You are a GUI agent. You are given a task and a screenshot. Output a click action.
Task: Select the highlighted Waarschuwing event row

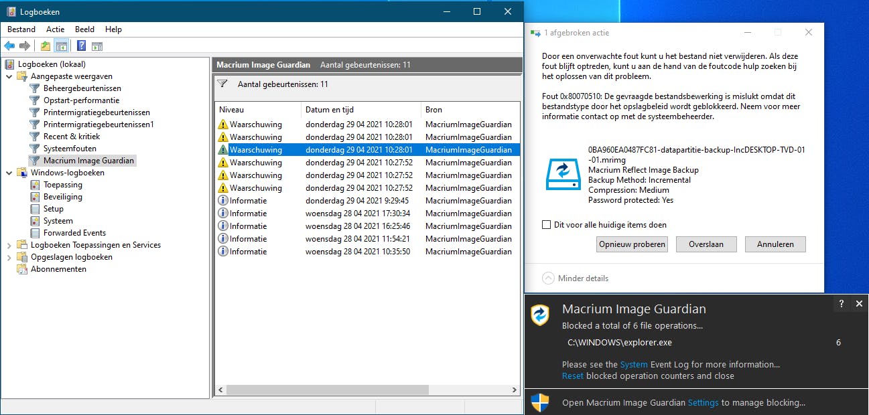click(368, 150)
